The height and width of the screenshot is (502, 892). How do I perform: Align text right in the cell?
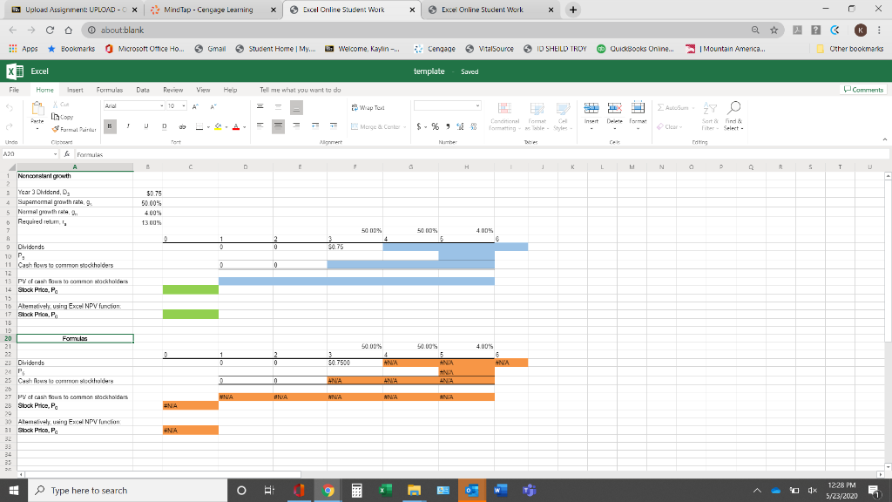[296, 125]
